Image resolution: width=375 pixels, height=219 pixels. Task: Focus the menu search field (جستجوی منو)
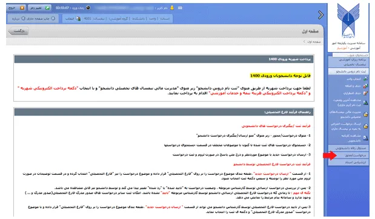pyautogui.click(x=350, y=55)
